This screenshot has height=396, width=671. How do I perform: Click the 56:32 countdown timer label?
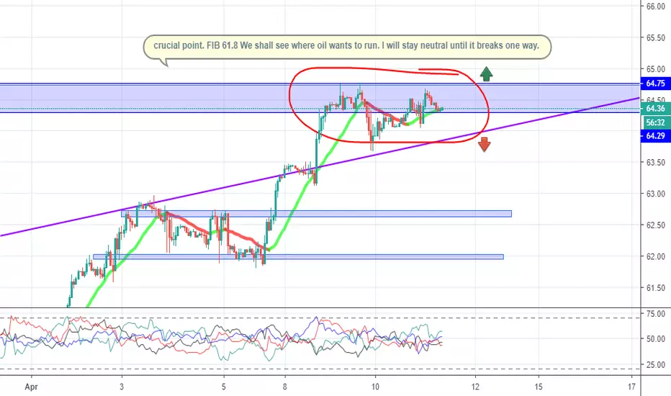click(656, 122)
